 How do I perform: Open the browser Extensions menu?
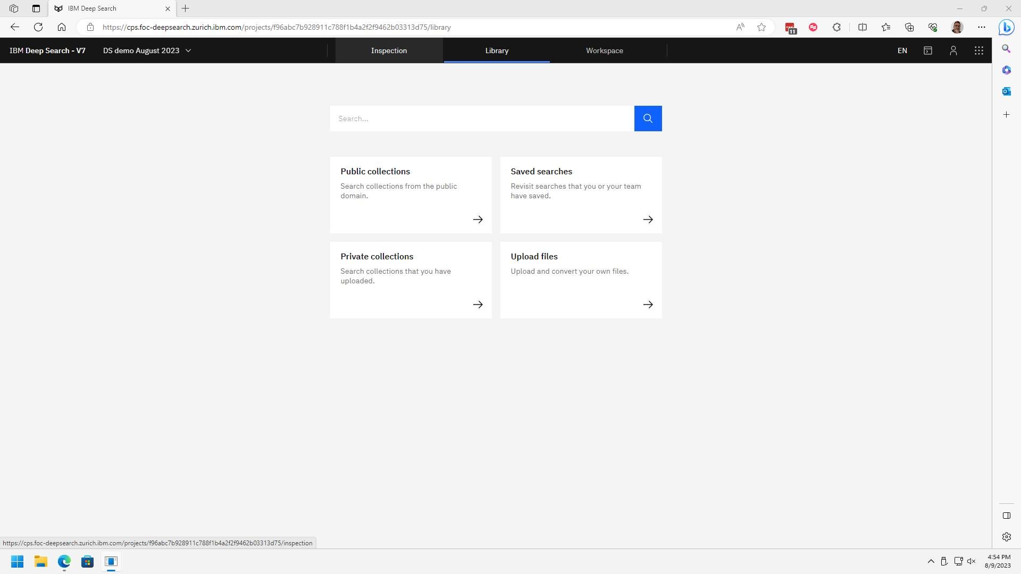[836, 27]
